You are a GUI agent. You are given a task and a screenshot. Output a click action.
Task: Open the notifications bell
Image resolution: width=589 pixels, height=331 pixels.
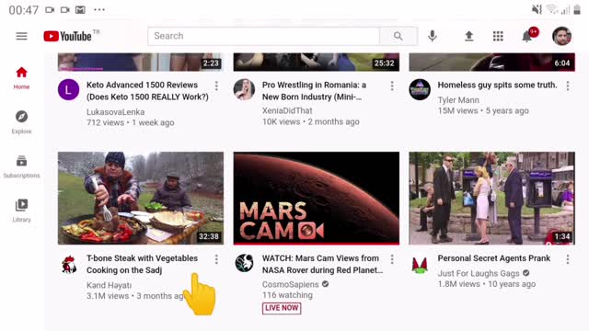[x=527, y=36]
